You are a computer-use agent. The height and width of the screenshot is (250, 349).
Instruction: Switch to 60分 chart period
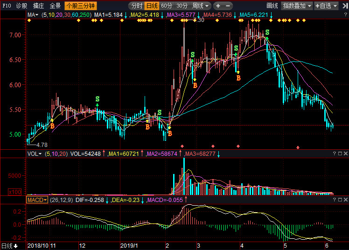pyautogui.click(x=167, y=6)
